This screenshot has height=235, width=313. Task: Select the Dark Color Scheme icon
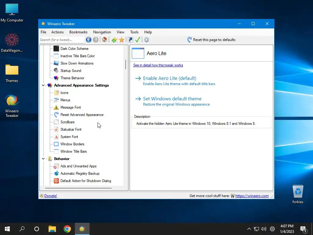pyautogui.click(x=56, y=49)
